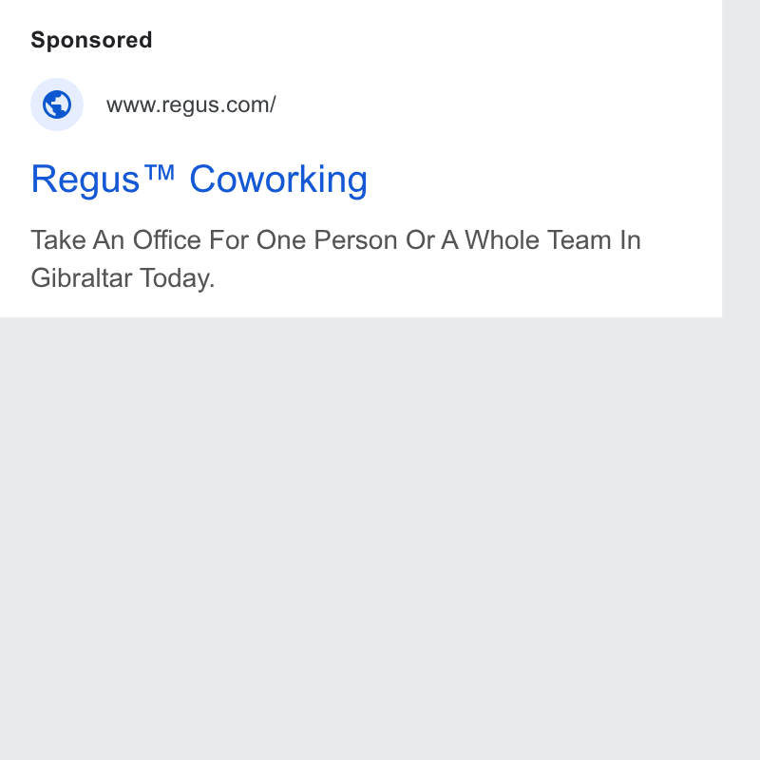The width and height of the screenshot is (760, 760).
Task: Click the empty gray area below the ad
Action: (361, 538)
